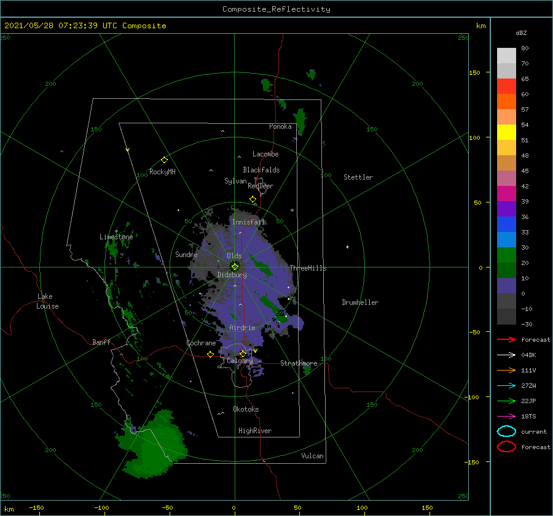Click the Composite_Reflectivity title
Viewport: 553px width, 516px height.
coord(276,9)
